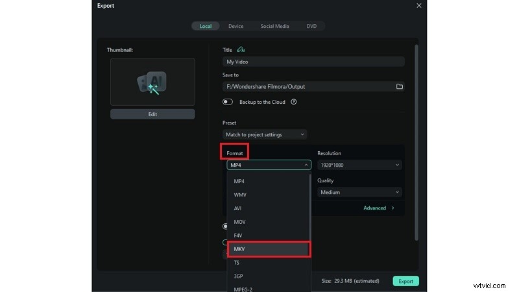
Task: Toggle Backup to the Cloud switch
Action: [228, 102]
